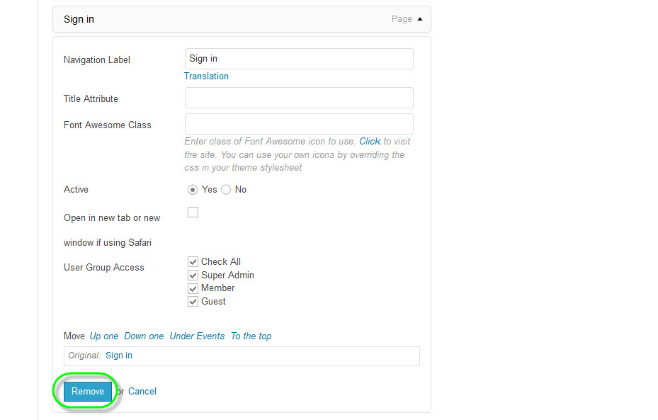658x420 pixels.
Task: Open the Translation link
Action: click(x=206, y=76)
